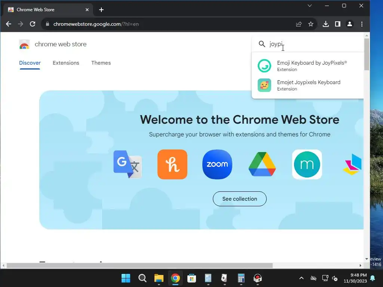
Task: Switch to the Extensions tab
Action: [x=66, y=63]
